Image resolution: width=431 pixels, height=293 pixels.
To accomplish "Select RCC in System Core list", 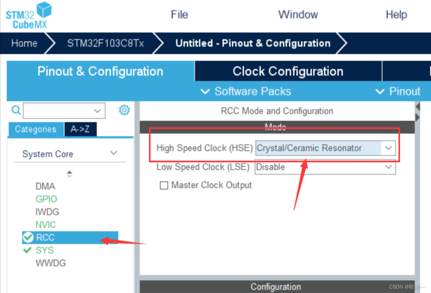I will pyautogui.click(x=70, y=237).
